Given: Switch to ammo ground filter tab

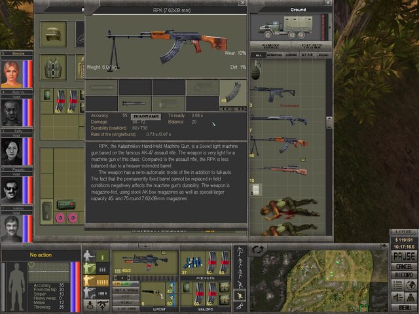Looking at the screenshot, I should 291,55.
